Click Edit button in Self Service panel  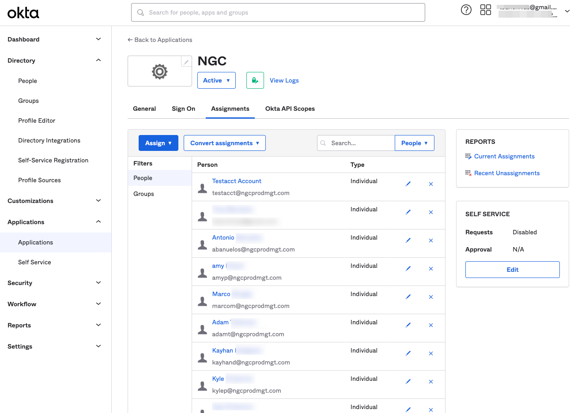(x=512, y=270)
